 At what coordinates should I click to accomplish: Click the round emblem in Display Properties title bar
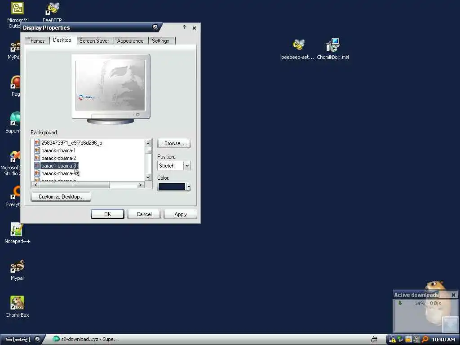tap(155, 27)
